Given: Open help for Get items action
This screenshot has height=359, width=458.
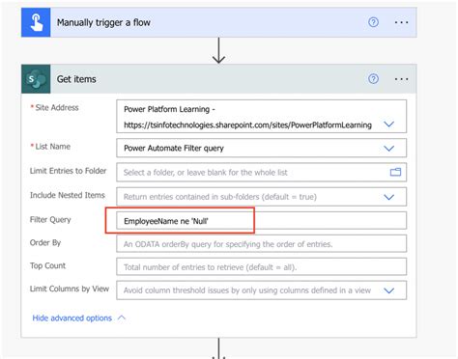Looking at the screenshot, I should 373,79.
